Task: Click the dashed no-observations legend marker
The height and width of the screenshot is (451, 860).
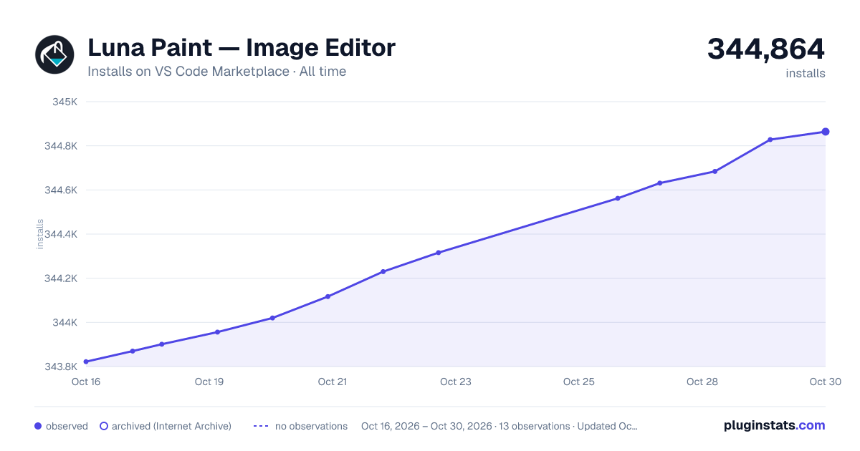Action: [x=261, y=426]
